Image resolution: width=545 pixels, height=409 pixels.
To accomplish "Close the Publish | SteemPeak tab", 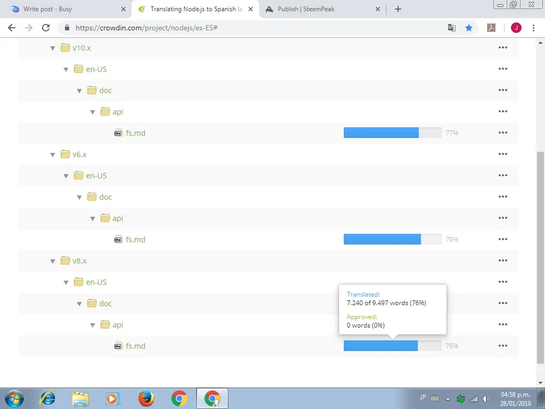I will click(378, 10).
